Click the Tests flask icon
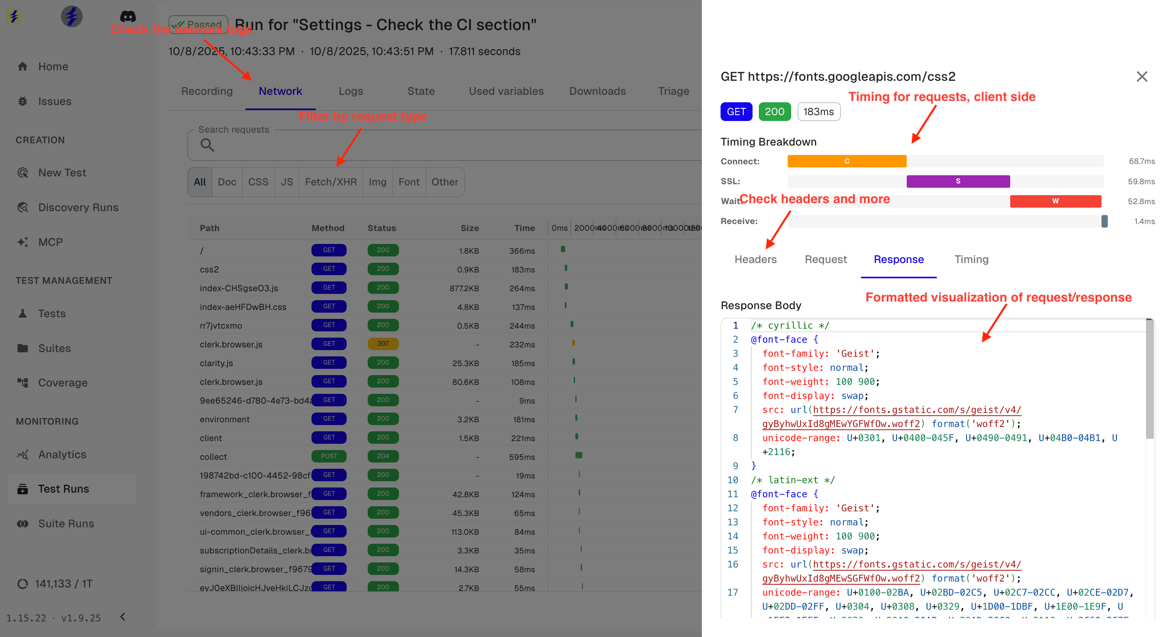 pyautogui.click(x=23, y=313)
